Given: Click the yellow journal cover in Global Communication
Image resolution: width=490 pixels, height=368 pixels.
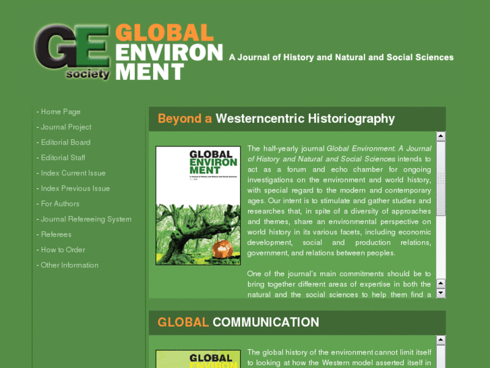Looking at the screenshot, I should point(198,359).
